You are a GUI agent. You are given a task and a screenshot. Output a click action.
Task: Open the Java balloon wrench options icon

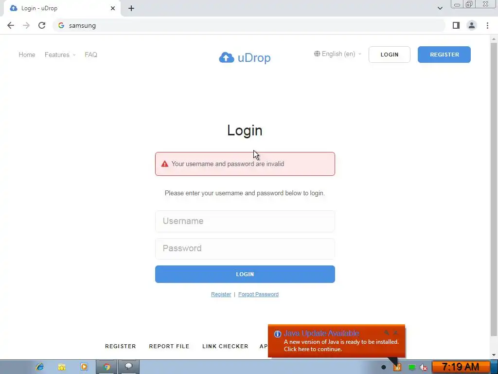pos(387,333)
